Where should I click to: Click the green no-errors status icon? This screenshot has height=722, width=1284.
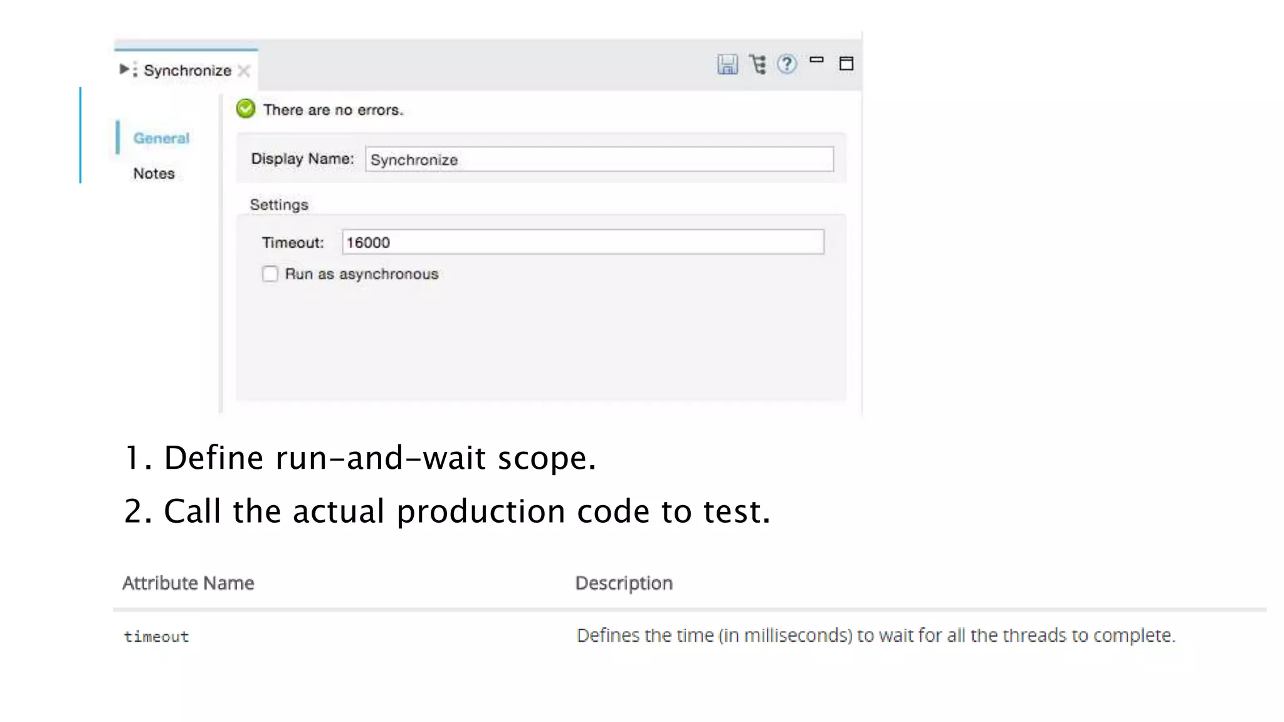coord(246,109)
